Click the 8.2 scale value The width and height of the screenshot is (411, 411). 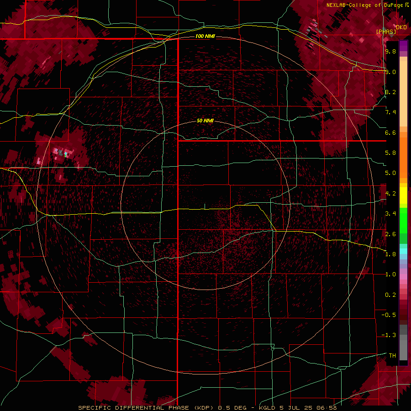coord(390,92)
